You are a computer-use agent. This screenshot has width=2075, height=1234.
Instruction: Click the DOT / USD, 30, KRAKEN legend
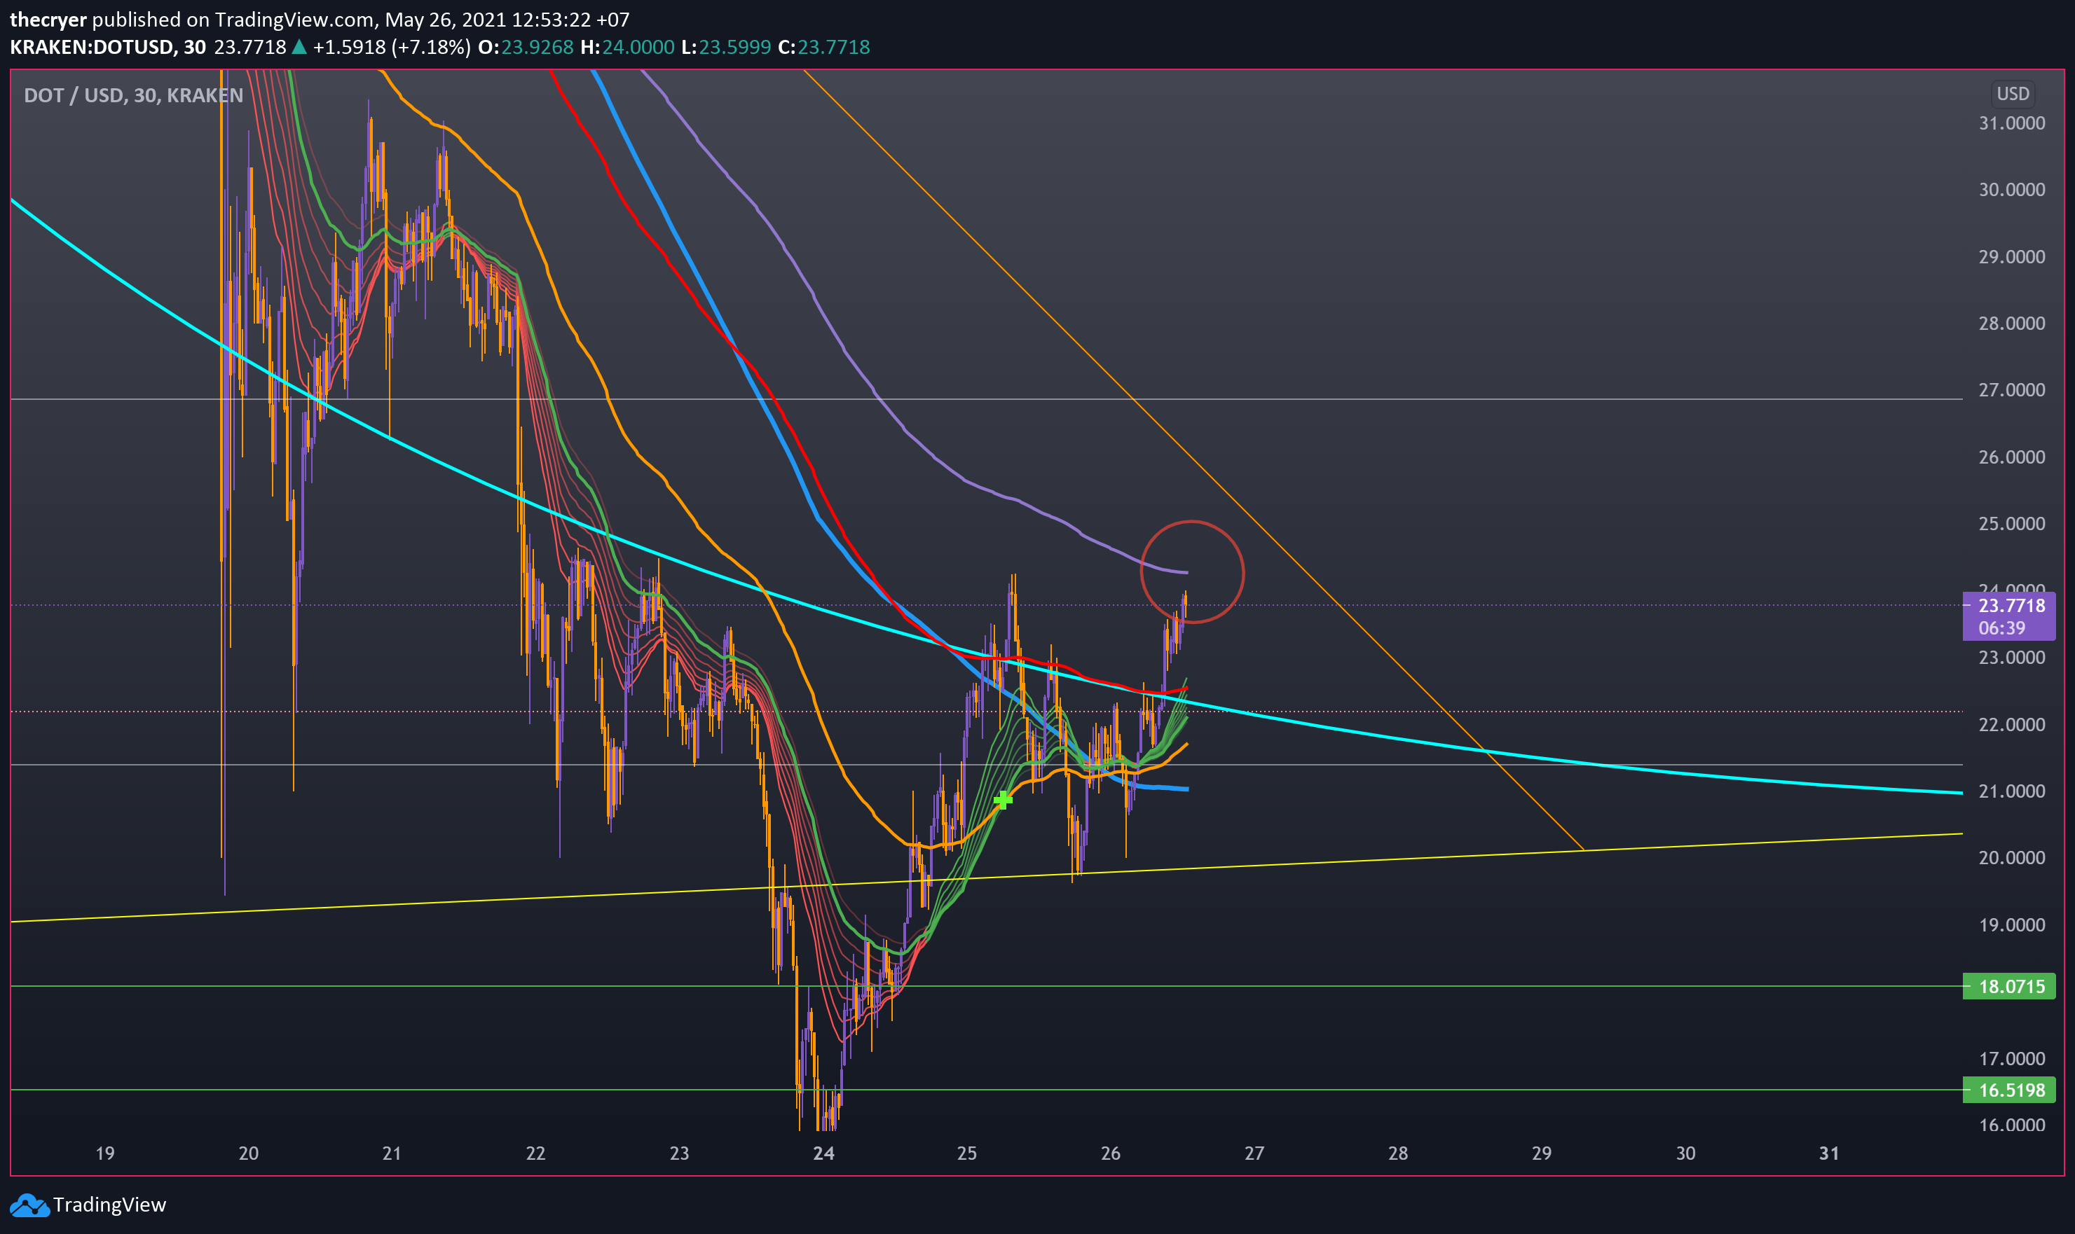pyautogui.click(x=133, y=96)
